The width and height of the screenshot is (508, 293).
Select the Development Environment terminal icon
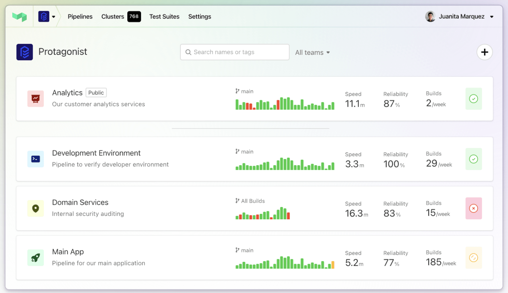[x=35, y=159]
